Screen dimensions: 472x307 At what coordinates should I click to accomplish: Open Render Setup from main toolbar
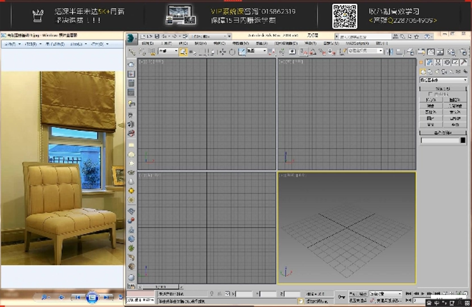(463, 52)
